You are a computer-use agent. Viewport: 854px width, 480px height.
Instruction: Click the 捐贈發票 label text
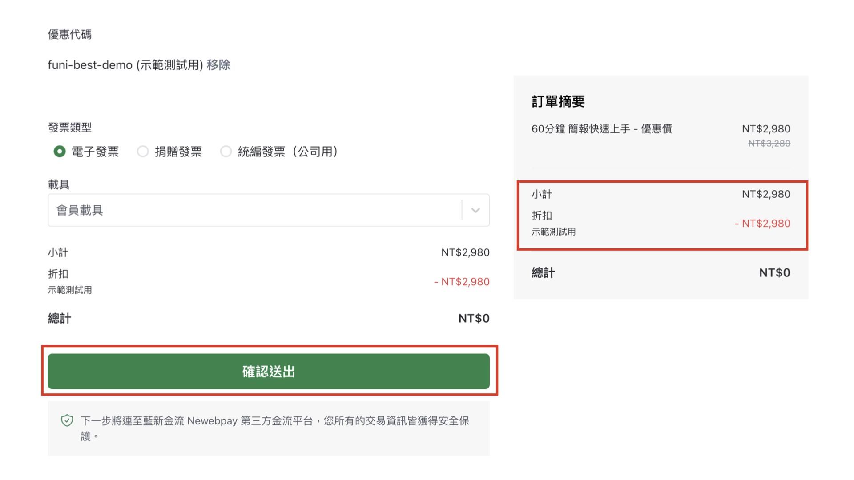[178, 152]
